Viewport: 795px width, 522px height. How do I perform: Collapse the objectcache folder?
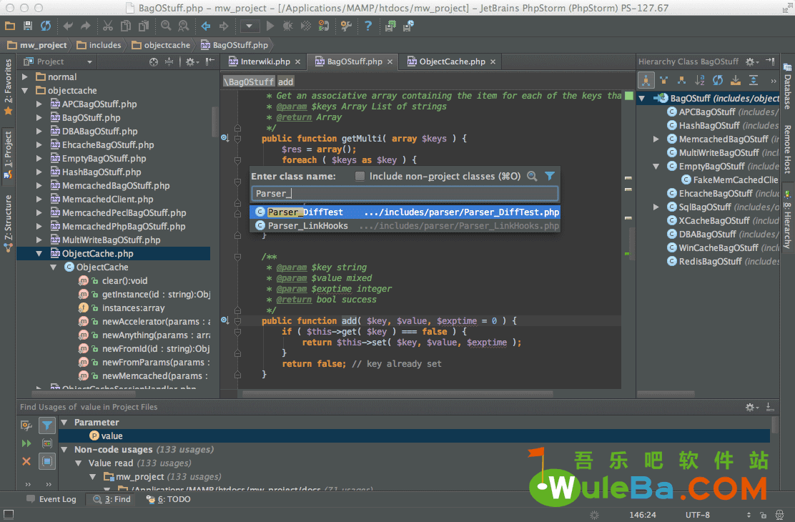click(25, 91)
